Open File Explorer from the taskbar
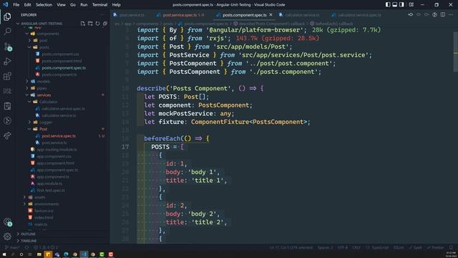 coord(39,254)
